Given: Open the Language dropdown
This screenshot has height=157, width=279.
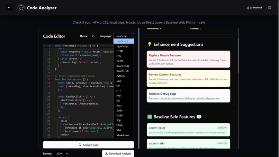Looking at the screenshot, I should [124, 36].
